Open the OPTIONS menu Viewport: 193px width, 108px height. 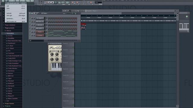[x=22, y=1]
